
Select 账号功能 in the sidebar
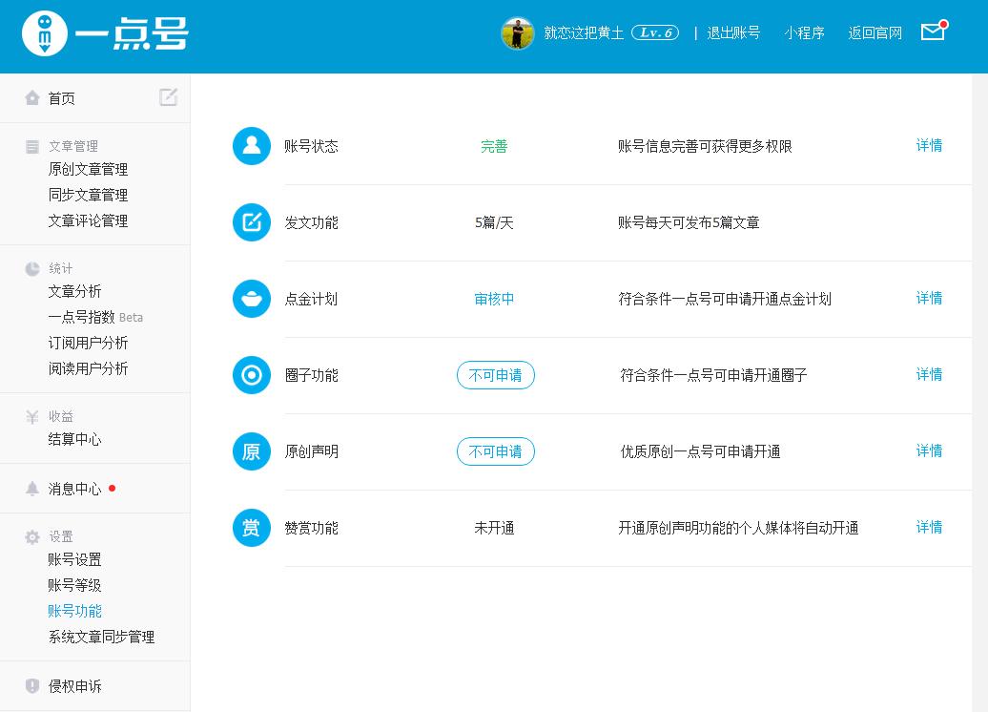click(x=73, y=611)
